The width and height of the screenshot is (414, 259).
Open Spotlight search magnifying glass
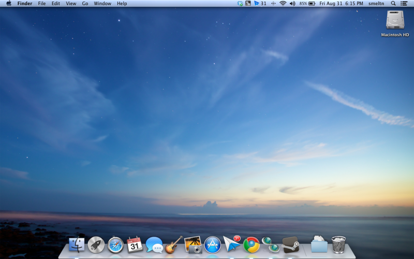pos(393,4)
